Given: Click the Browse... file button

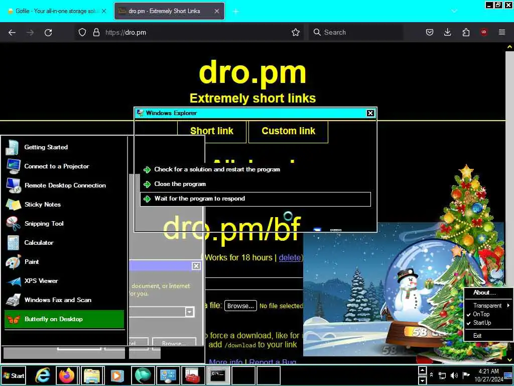Looking at the screenshot, I should pos(240,306).
